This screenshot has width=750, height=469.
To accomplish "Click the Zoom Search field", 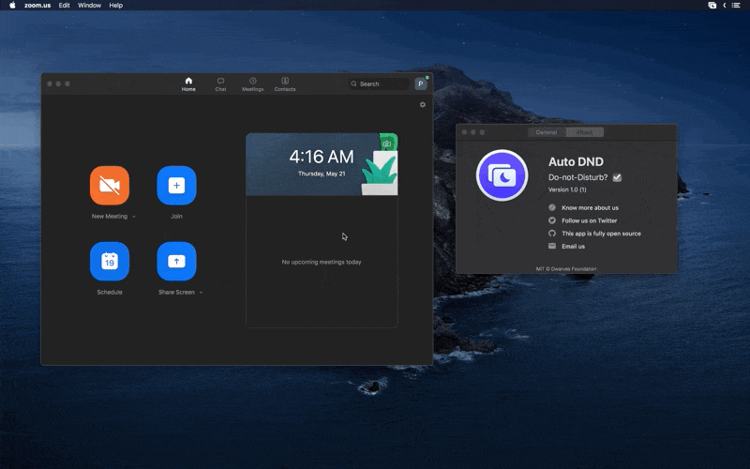I will (379, 83).
